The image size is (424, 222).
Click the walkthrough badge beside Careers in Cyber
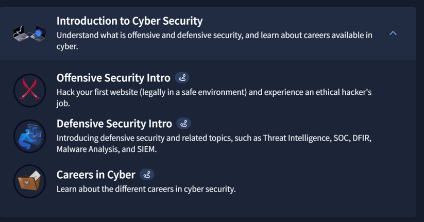click(147, 175)
